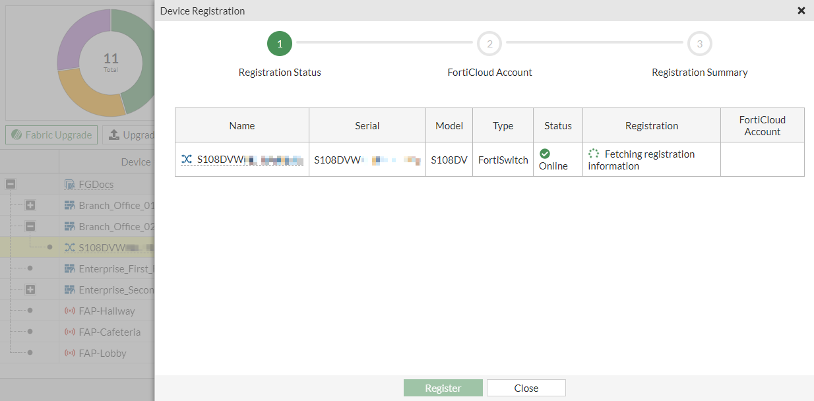814x401 pixels.
Task: Select FAP-Cafeteria in device tree
Action: 77,332
